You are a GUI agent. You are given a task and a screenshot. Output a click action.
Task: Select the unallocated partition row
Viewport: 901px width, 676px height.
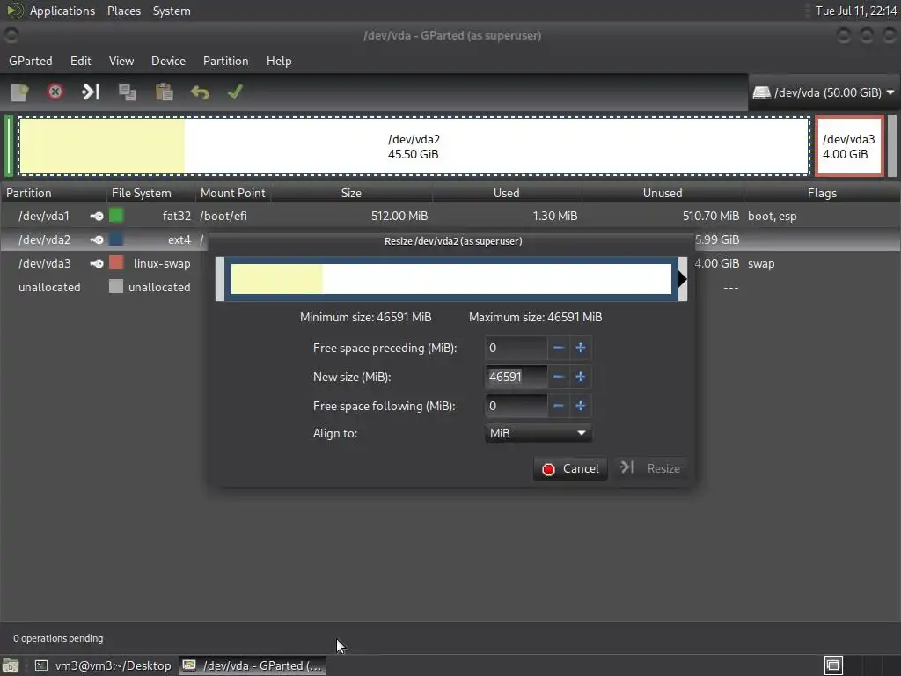[x=104, y=287]
